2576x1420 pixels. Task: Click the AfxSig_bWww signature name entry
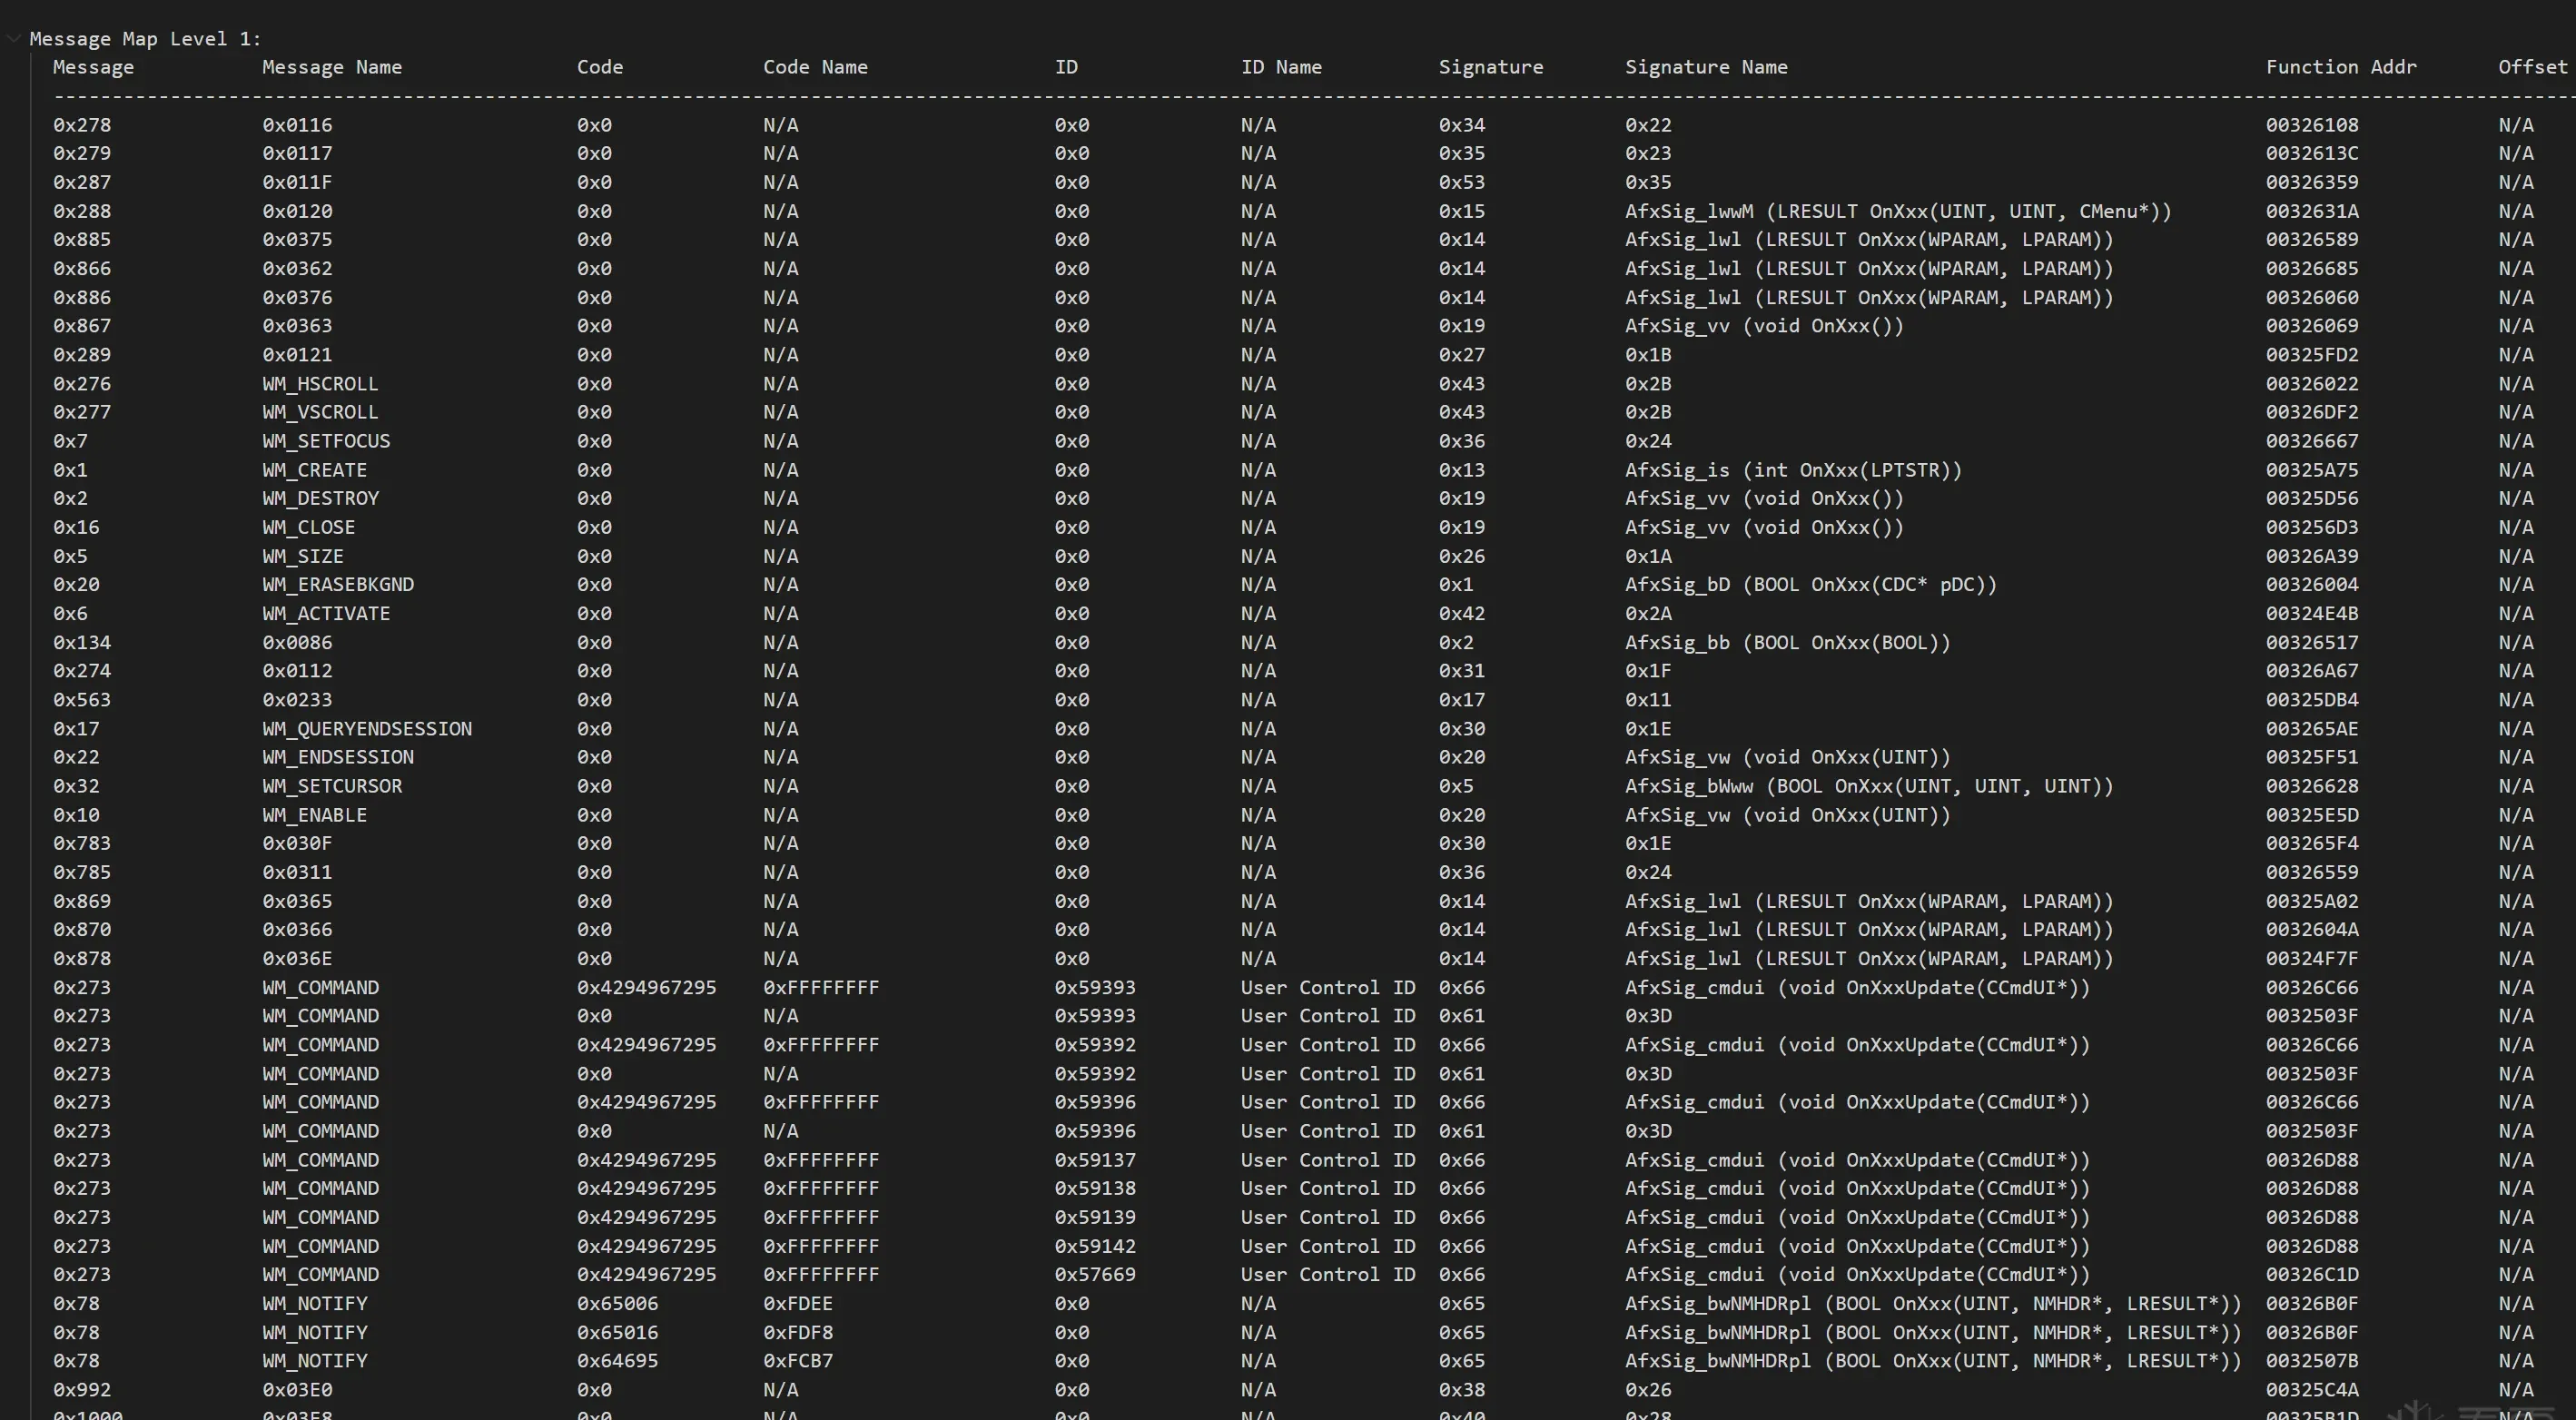pyautogui.click(x=1869, y=786)
